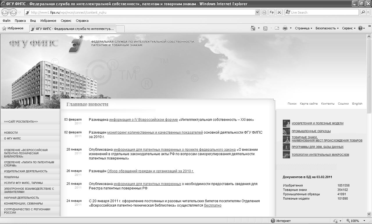The height and width of the screenshot is (224, 372).
Task: Click the Товарные знаки icon
Action: (x=286, y=139)
